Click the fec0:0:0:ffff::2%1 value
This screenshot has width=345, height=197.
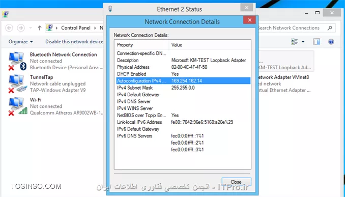point(187,143)
